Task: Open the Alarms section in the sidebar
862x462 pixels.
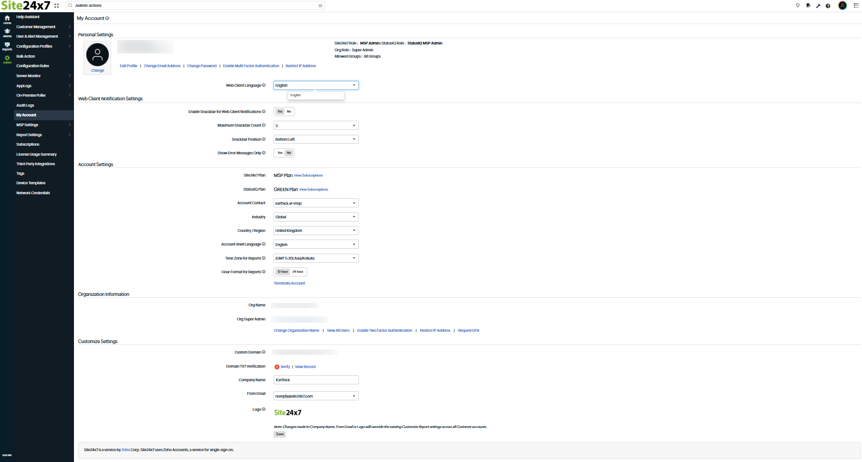Action: 7,33
